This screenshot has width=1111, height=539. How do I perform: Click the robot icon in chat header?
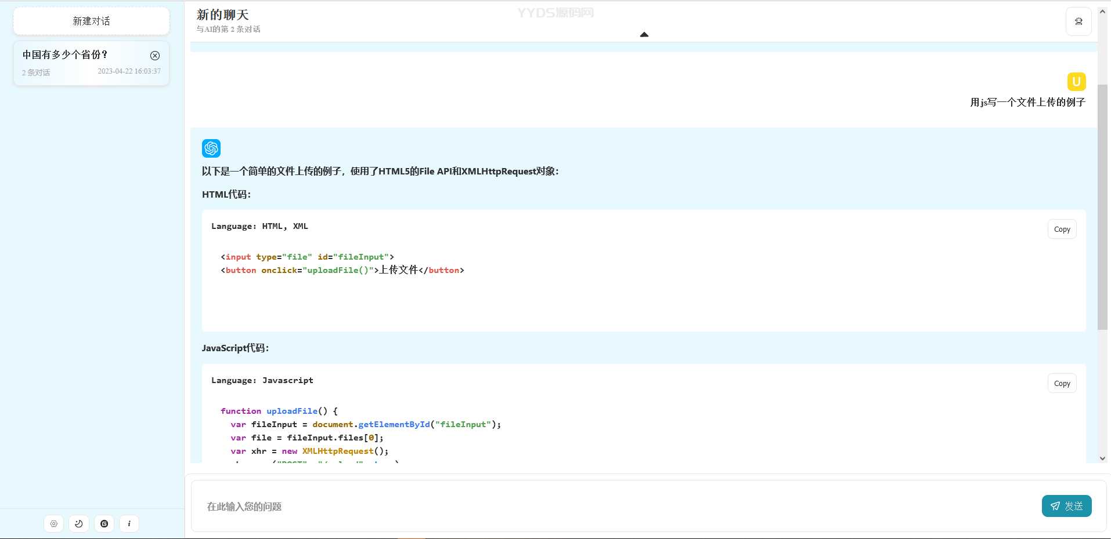coord(1078,21)
